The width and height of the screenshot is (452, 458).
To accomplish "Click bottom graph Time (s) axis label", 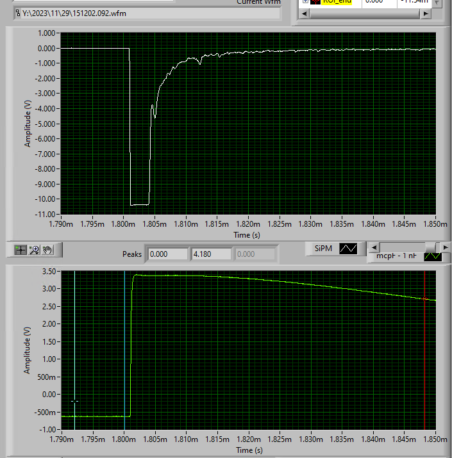I will [x=249, y=450].
